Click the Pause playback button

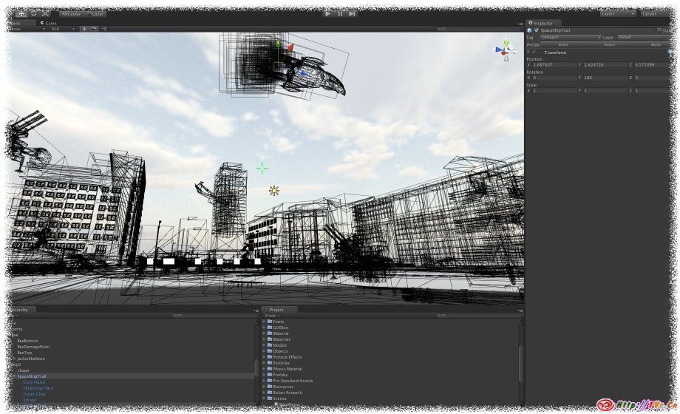pyautogui.click(x=340, y=13)
